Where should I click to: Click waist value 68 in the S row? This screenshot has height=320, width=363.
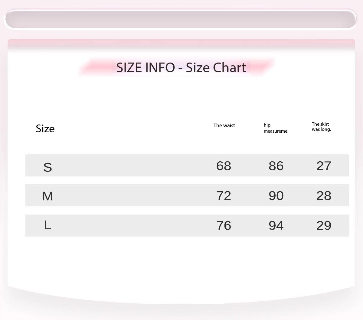tap(224, 166)
